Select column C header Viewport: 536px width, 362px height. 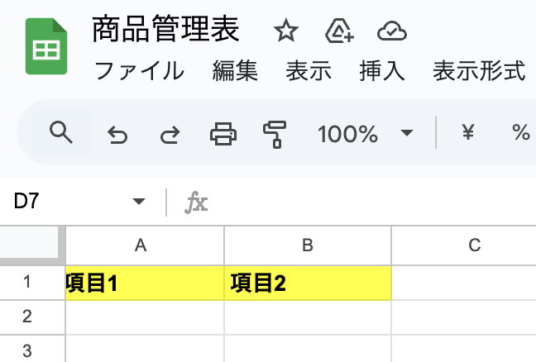[474, 245]
